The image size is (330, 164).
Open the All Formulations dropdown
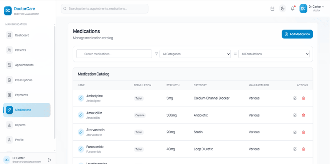(274, 54)
